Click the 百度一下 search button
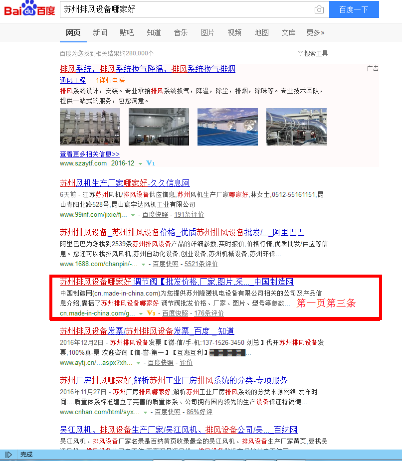402x461 pixels. pyautogui.click(x=354, y=9)
